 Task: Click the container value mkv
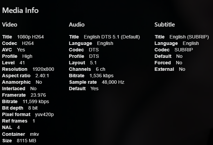coord(35,134)
